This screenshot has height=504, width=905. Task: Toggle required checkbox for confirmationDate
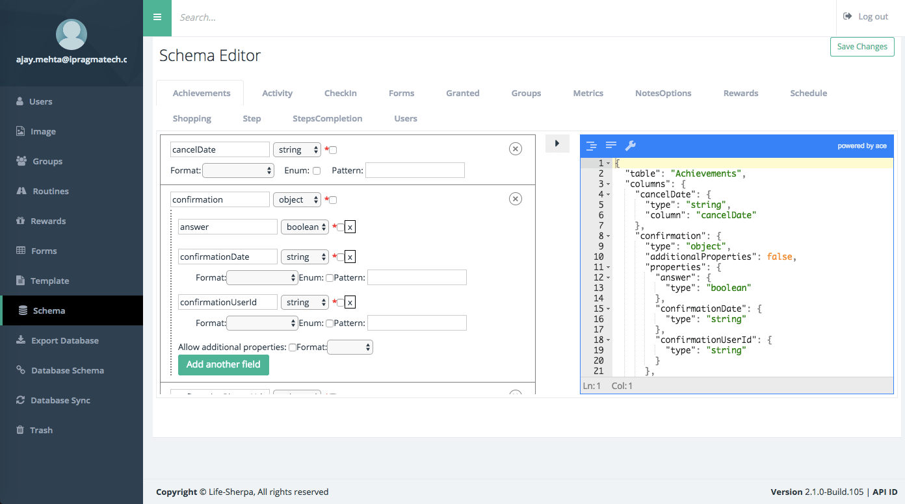coord(341,257)
